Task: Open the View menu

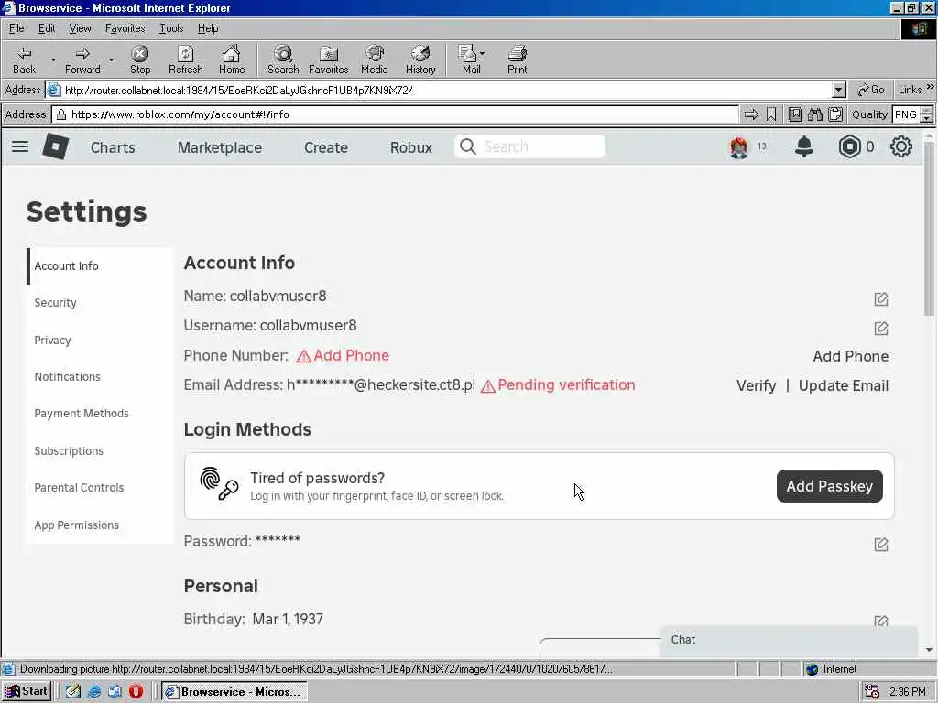Action: [80, 28]
